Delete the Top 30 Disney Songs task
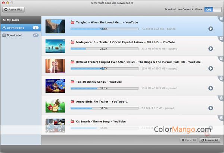Image resolution: width=224 pixels, height=153 pixels. [221, 78]
